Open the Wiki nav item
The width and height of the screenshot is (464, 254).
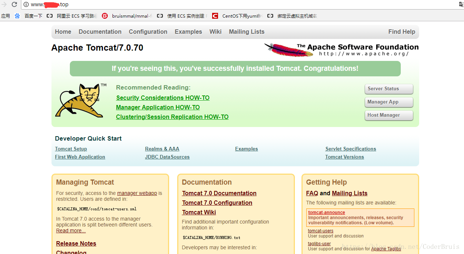(215, 32)
